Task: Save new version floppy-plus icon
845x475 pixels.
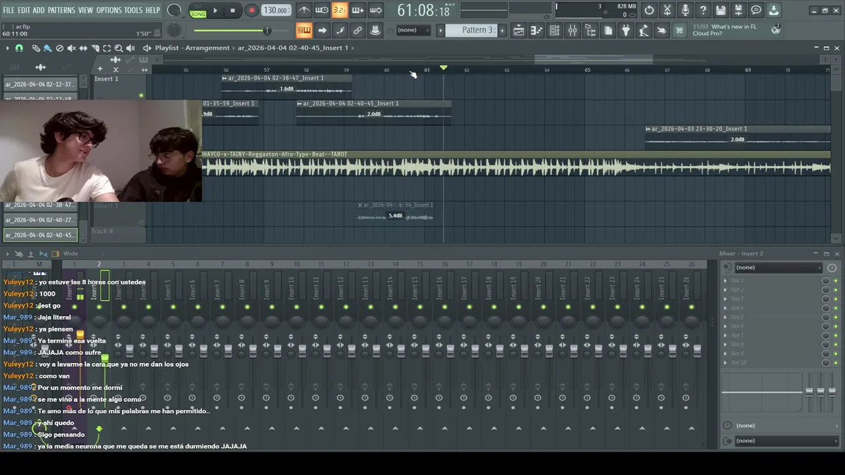Action: [x=739, y=10]
